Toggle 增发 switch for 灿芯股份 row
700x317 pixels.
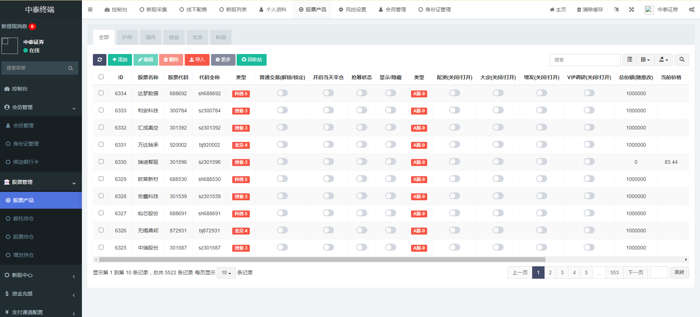tap(542, 213)
